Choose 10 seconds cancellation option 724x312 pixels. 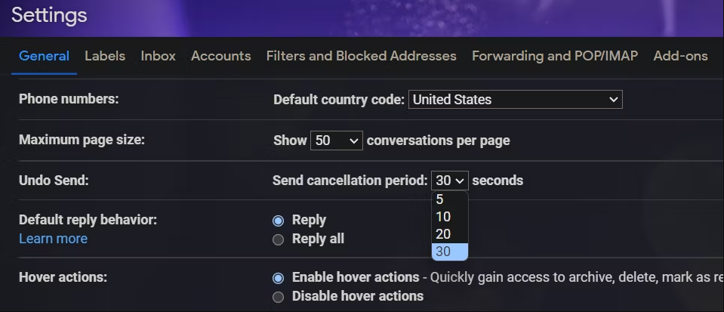tap(450, 217)
